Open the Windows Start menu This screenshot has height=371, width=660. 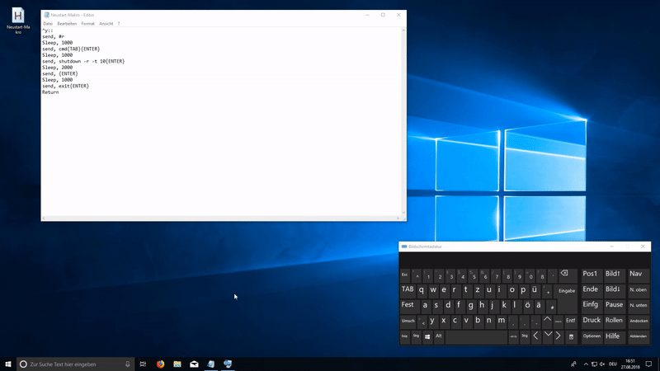tap(8, 364)
